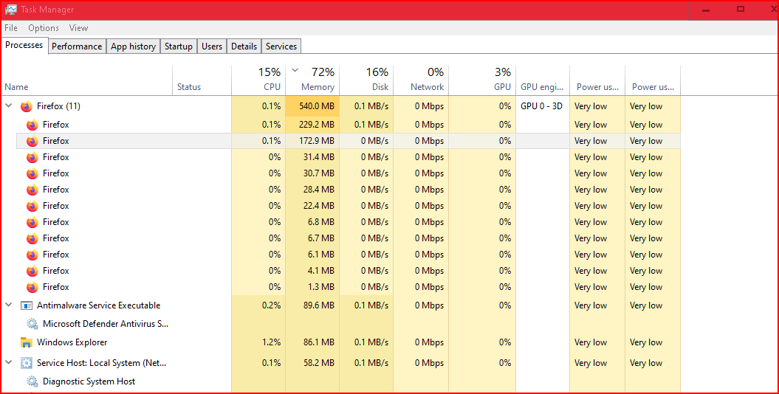779x394 pixels.
Task: Click the 1.2% CPU value
Action: coord(271,342)
